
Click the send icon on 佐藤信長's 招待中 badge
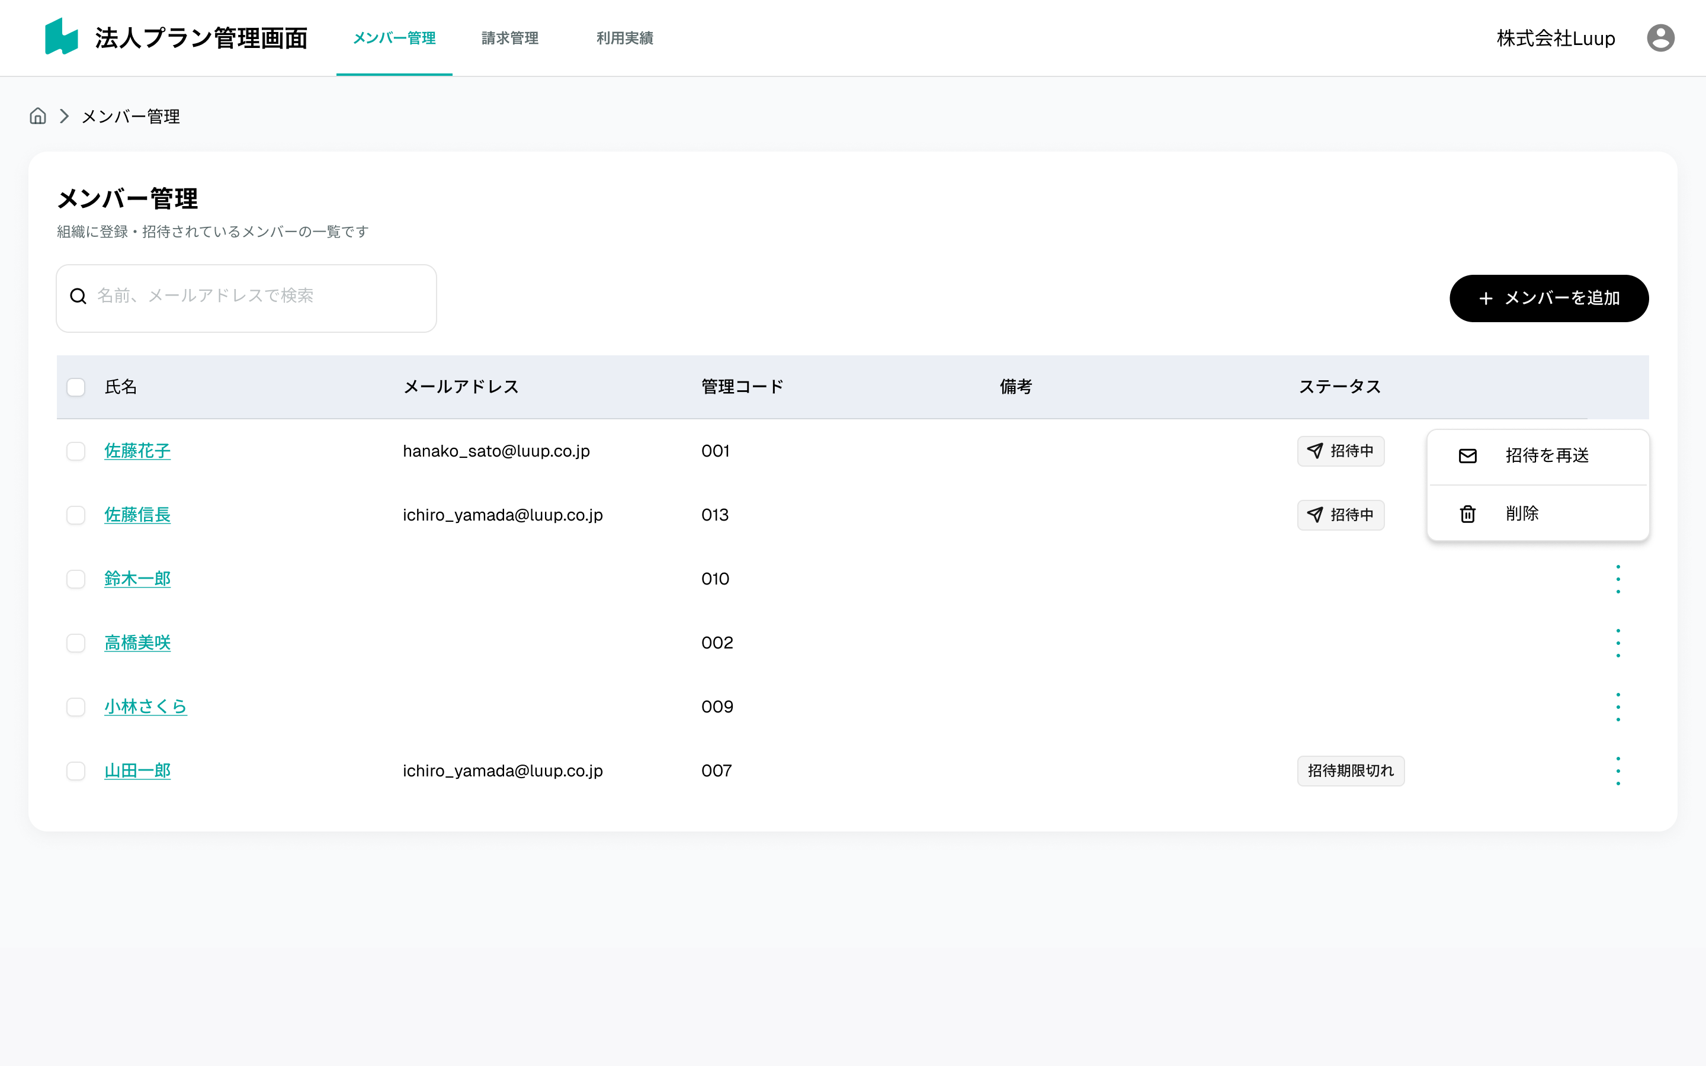pyautogui.click(x=1316, y=515)
